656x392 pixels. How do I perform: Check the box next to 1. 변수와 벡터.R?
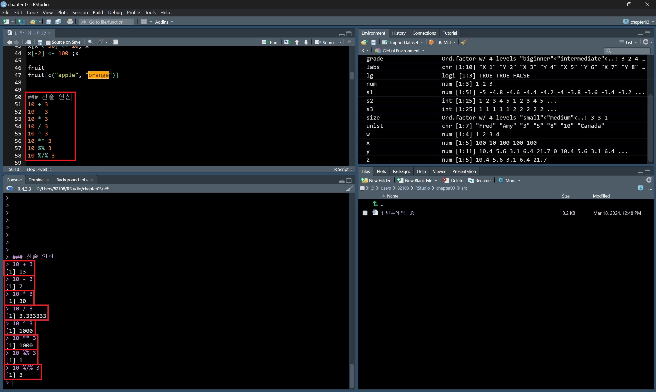tap(365, 213)
